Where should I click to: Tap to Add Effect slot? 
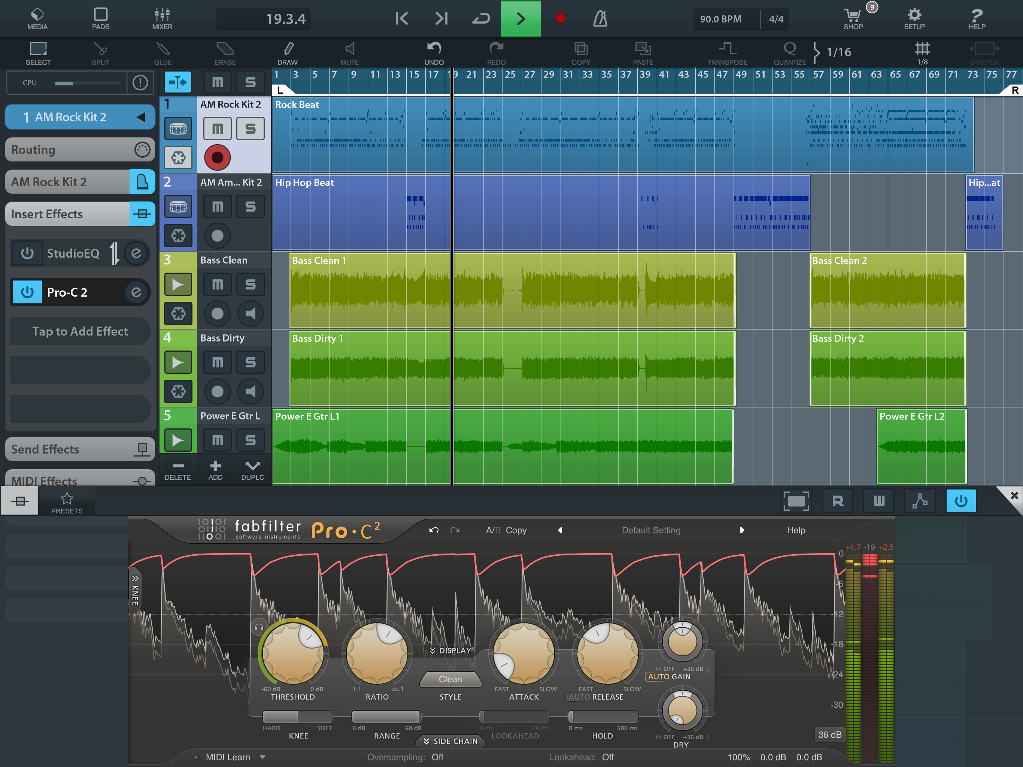80,331
